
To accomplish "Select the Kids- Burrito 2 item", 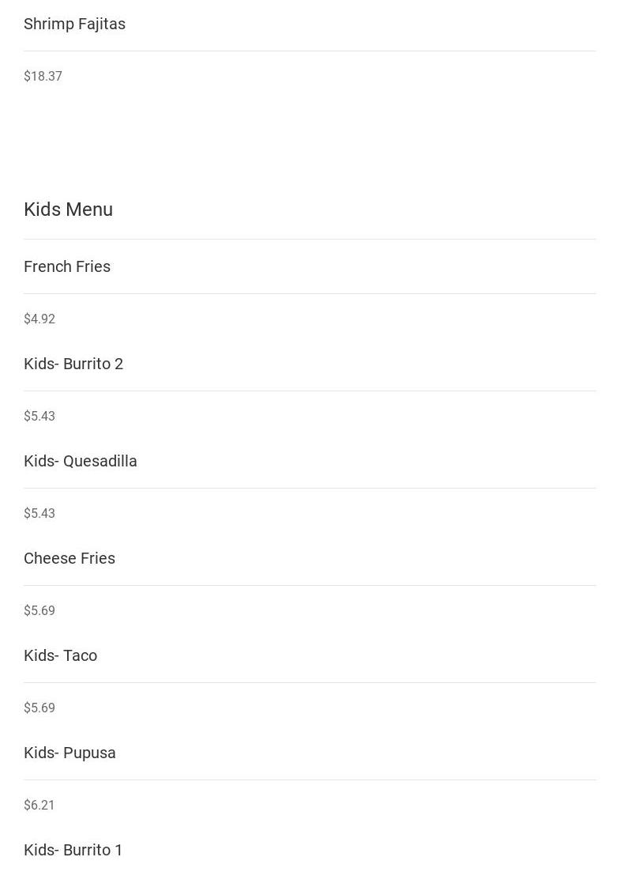I will coord(73,364).
